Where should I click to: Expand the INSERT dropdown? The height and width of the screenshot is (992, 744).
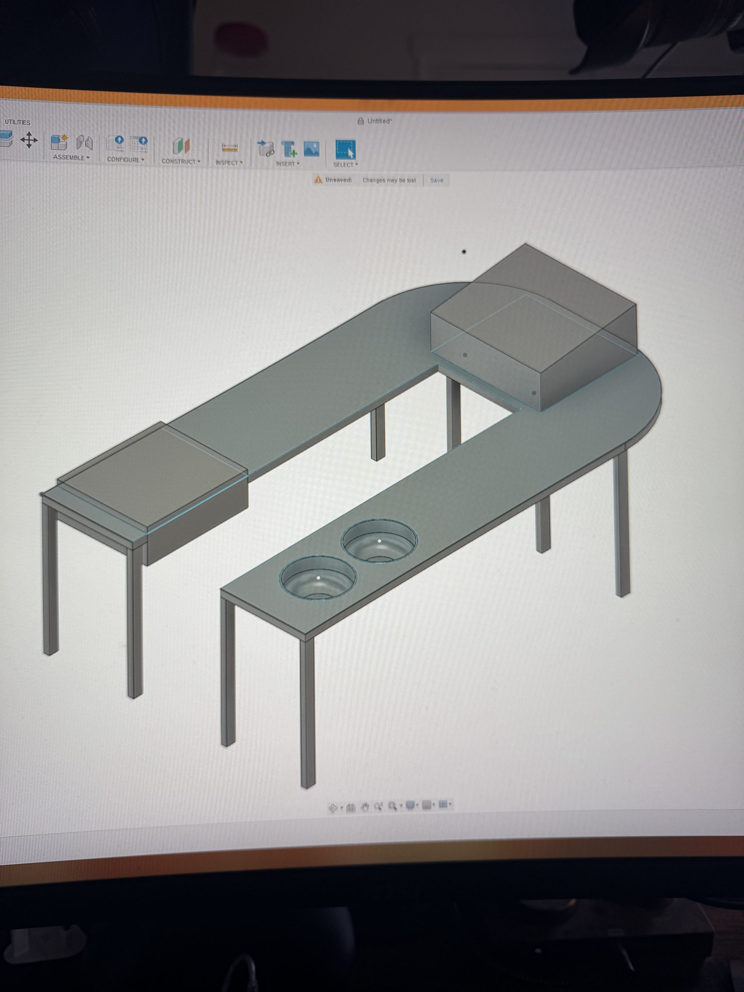pos(288,164)
